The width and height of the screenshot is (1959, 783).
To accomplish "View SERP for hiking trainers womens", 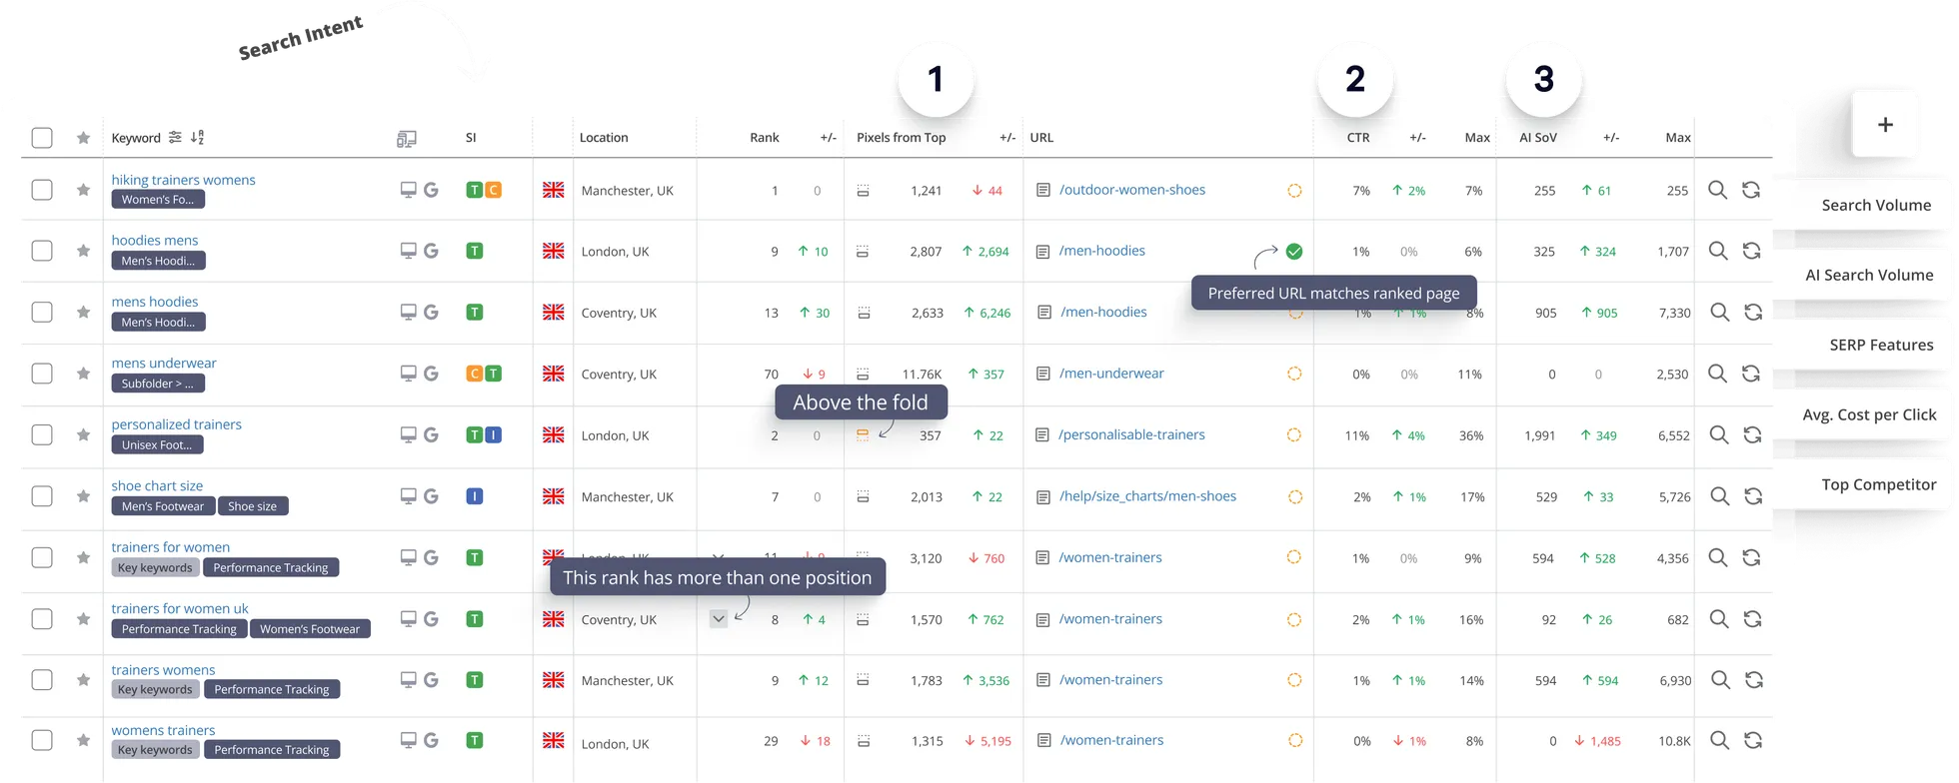I will pos(1717,190).
